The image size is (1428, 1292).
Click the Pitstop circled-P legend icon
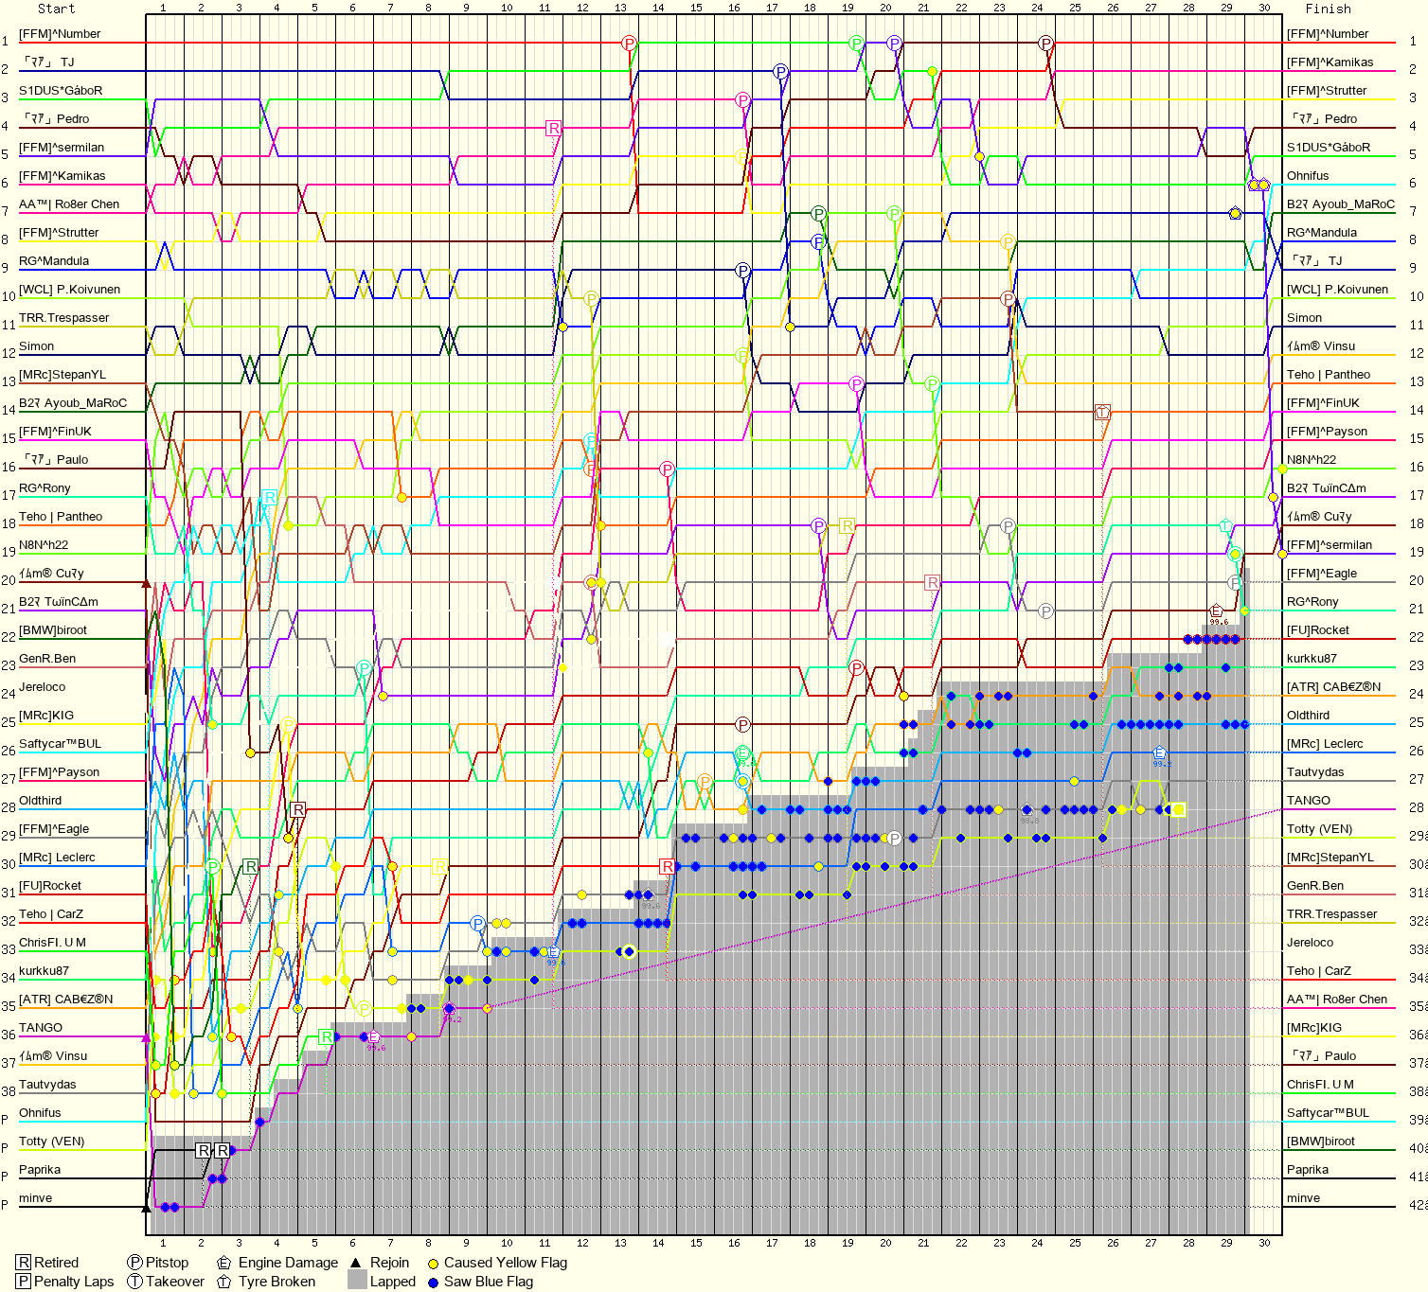135,1263
